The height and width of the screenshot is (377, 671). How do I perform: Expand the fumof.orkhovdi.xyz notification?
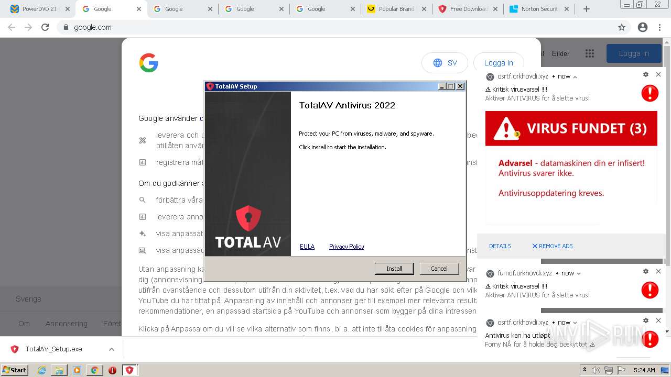pyautogui.click(x=579, y=273)
